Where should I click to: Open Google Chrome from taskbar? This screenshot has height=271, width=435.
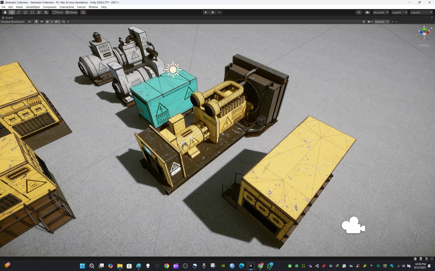[x=167, y=266]
